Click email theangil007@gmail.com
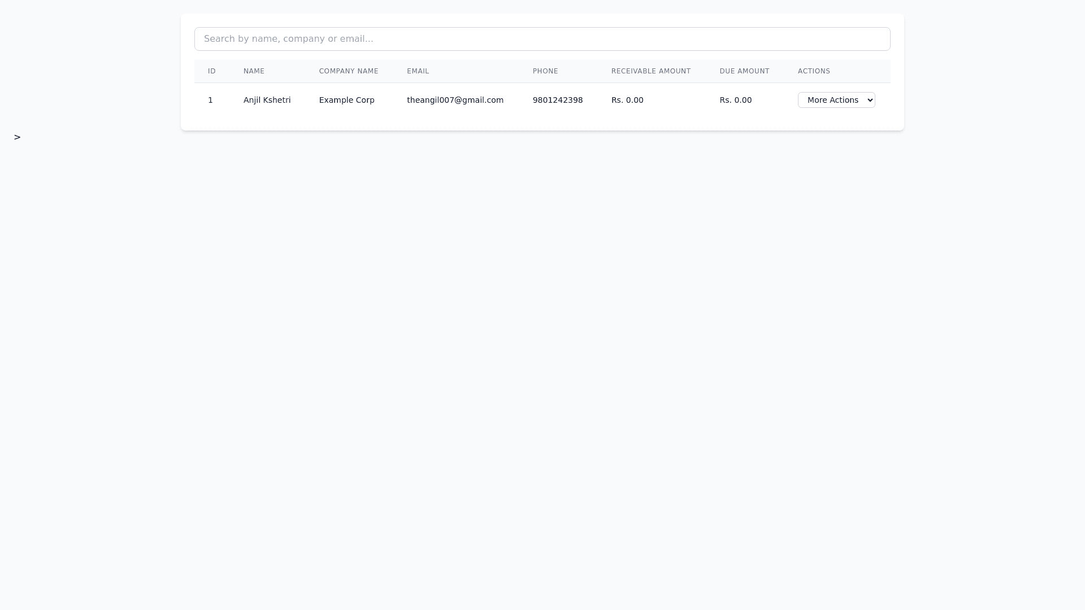This screenshot has height=610, width=1085. click(455, 100)
